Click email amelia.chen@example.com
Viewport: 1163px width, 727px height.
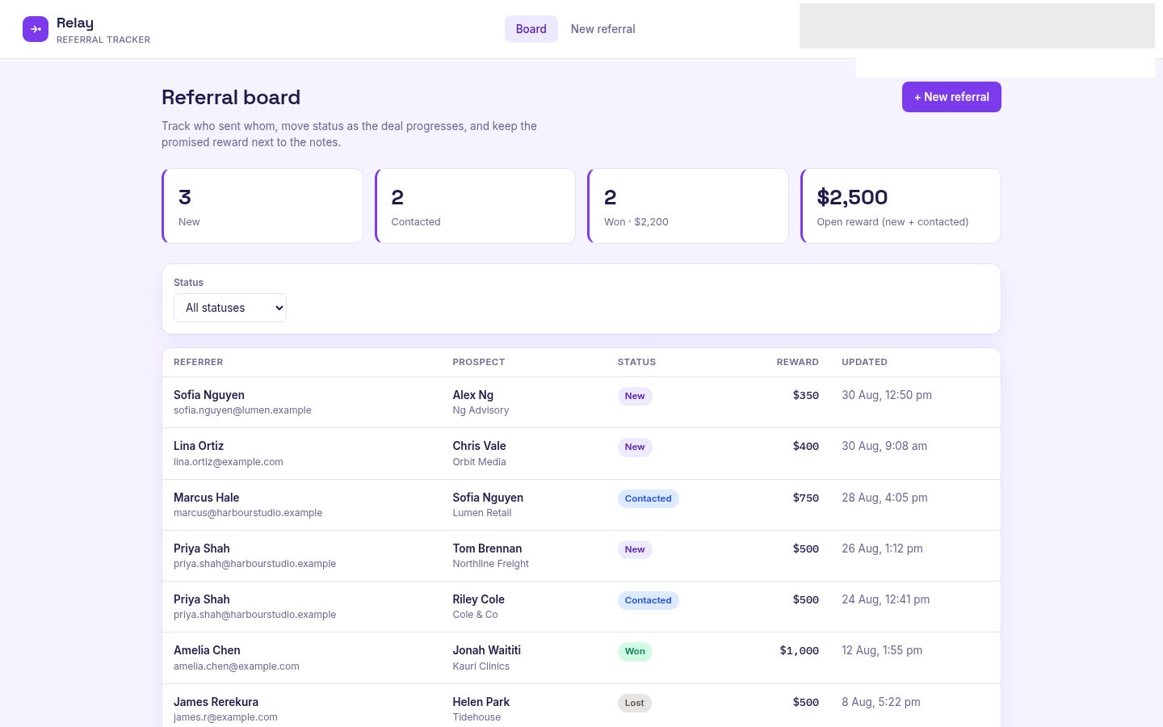237,666
